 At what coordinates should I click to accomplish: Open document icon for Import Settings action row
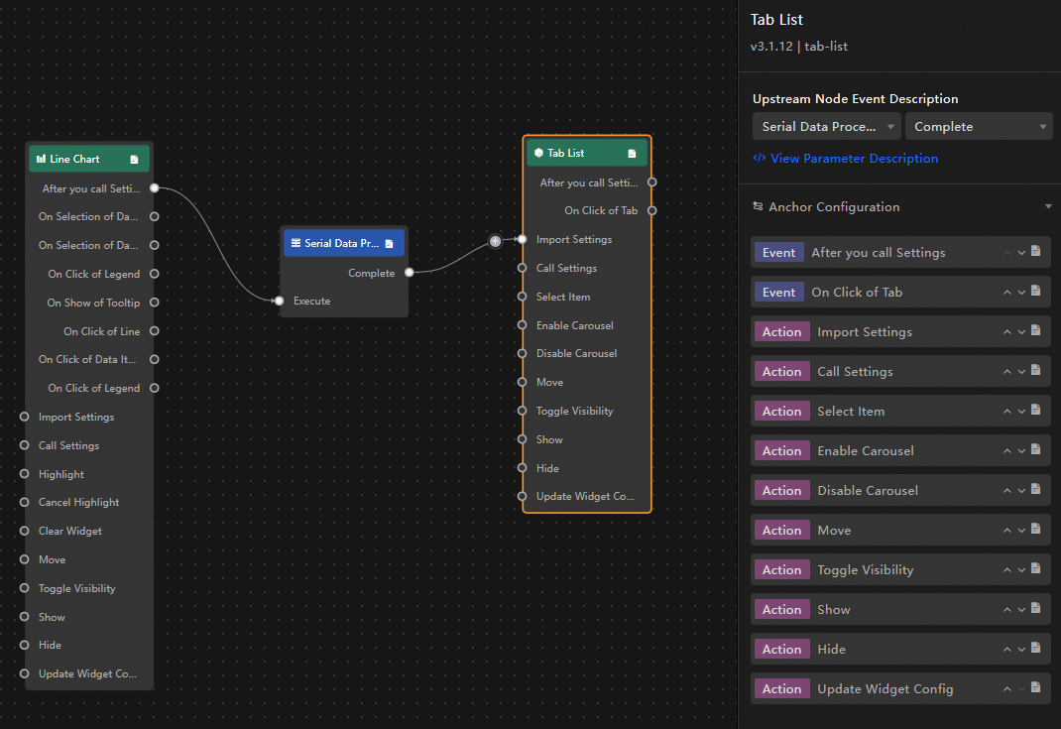tap(1036, 330)
